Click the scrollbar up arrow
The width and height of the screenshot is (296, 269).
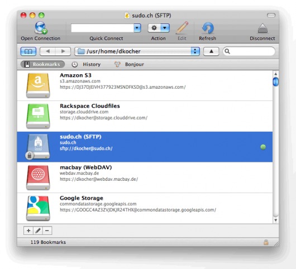(275, 74)
